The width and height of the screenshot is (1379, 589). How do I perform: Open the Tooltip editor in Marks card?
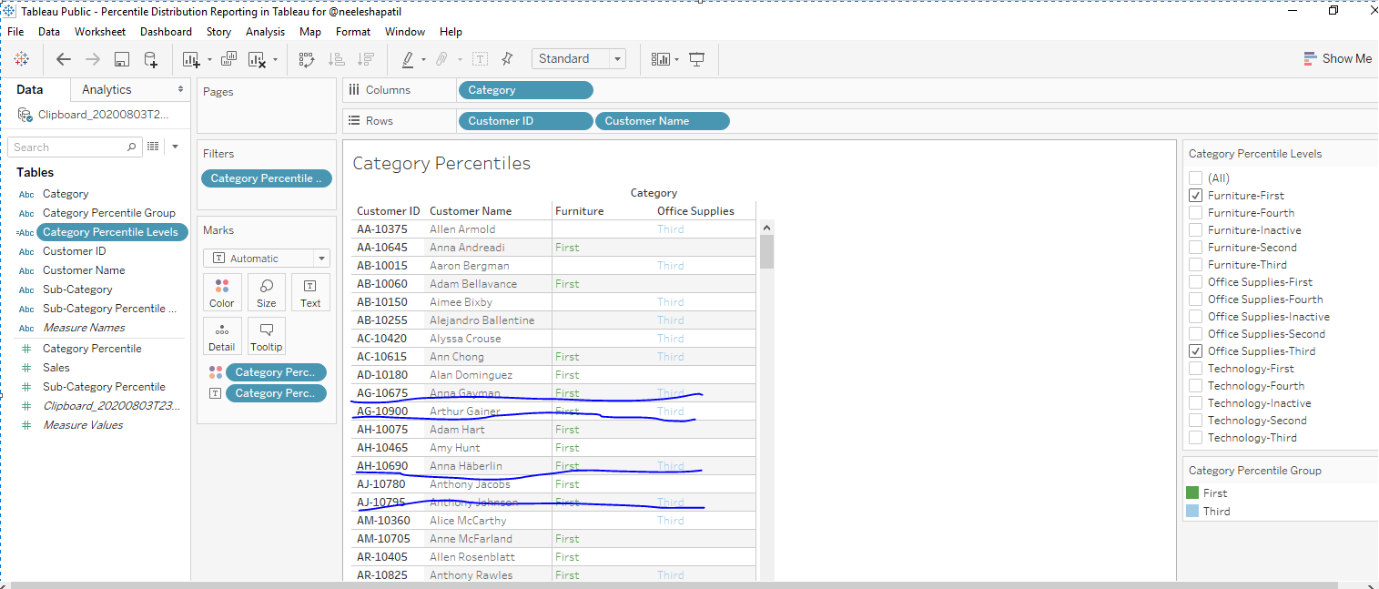[266, 335]
